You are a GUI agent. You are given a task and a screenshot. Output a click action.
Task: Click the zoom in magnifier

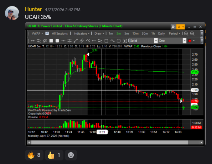192,34
